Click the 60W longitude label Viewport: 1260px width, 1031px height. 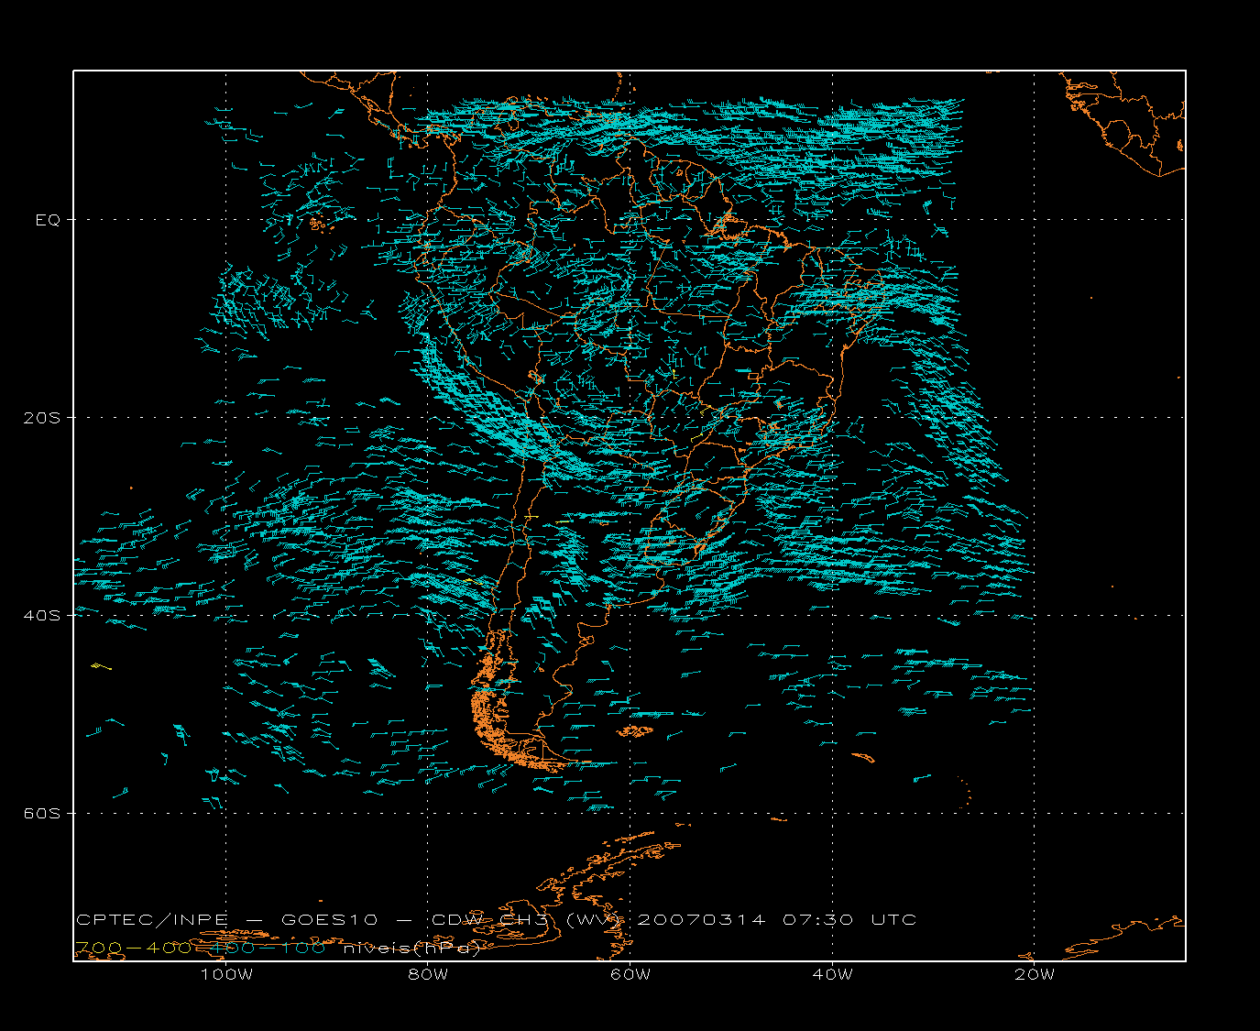coord(630,974)
